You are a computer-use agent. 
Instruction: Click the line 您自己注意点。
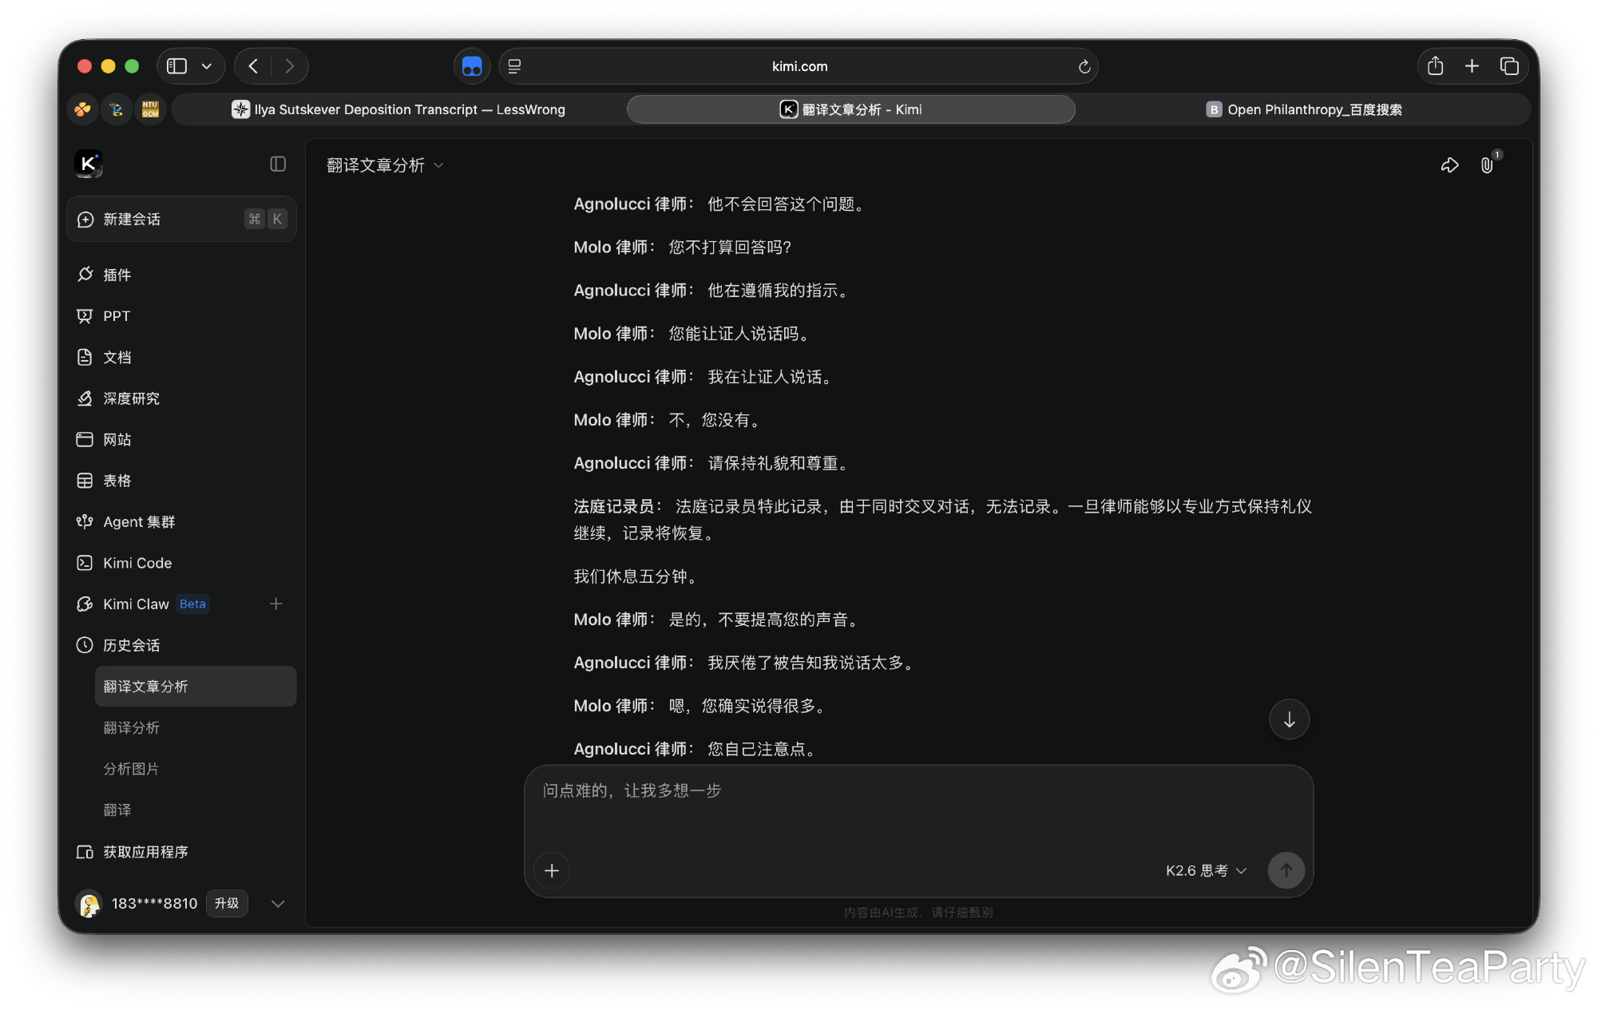click(763, 749)
